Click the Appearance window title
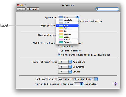126x97 pixels. pos(68,5)
